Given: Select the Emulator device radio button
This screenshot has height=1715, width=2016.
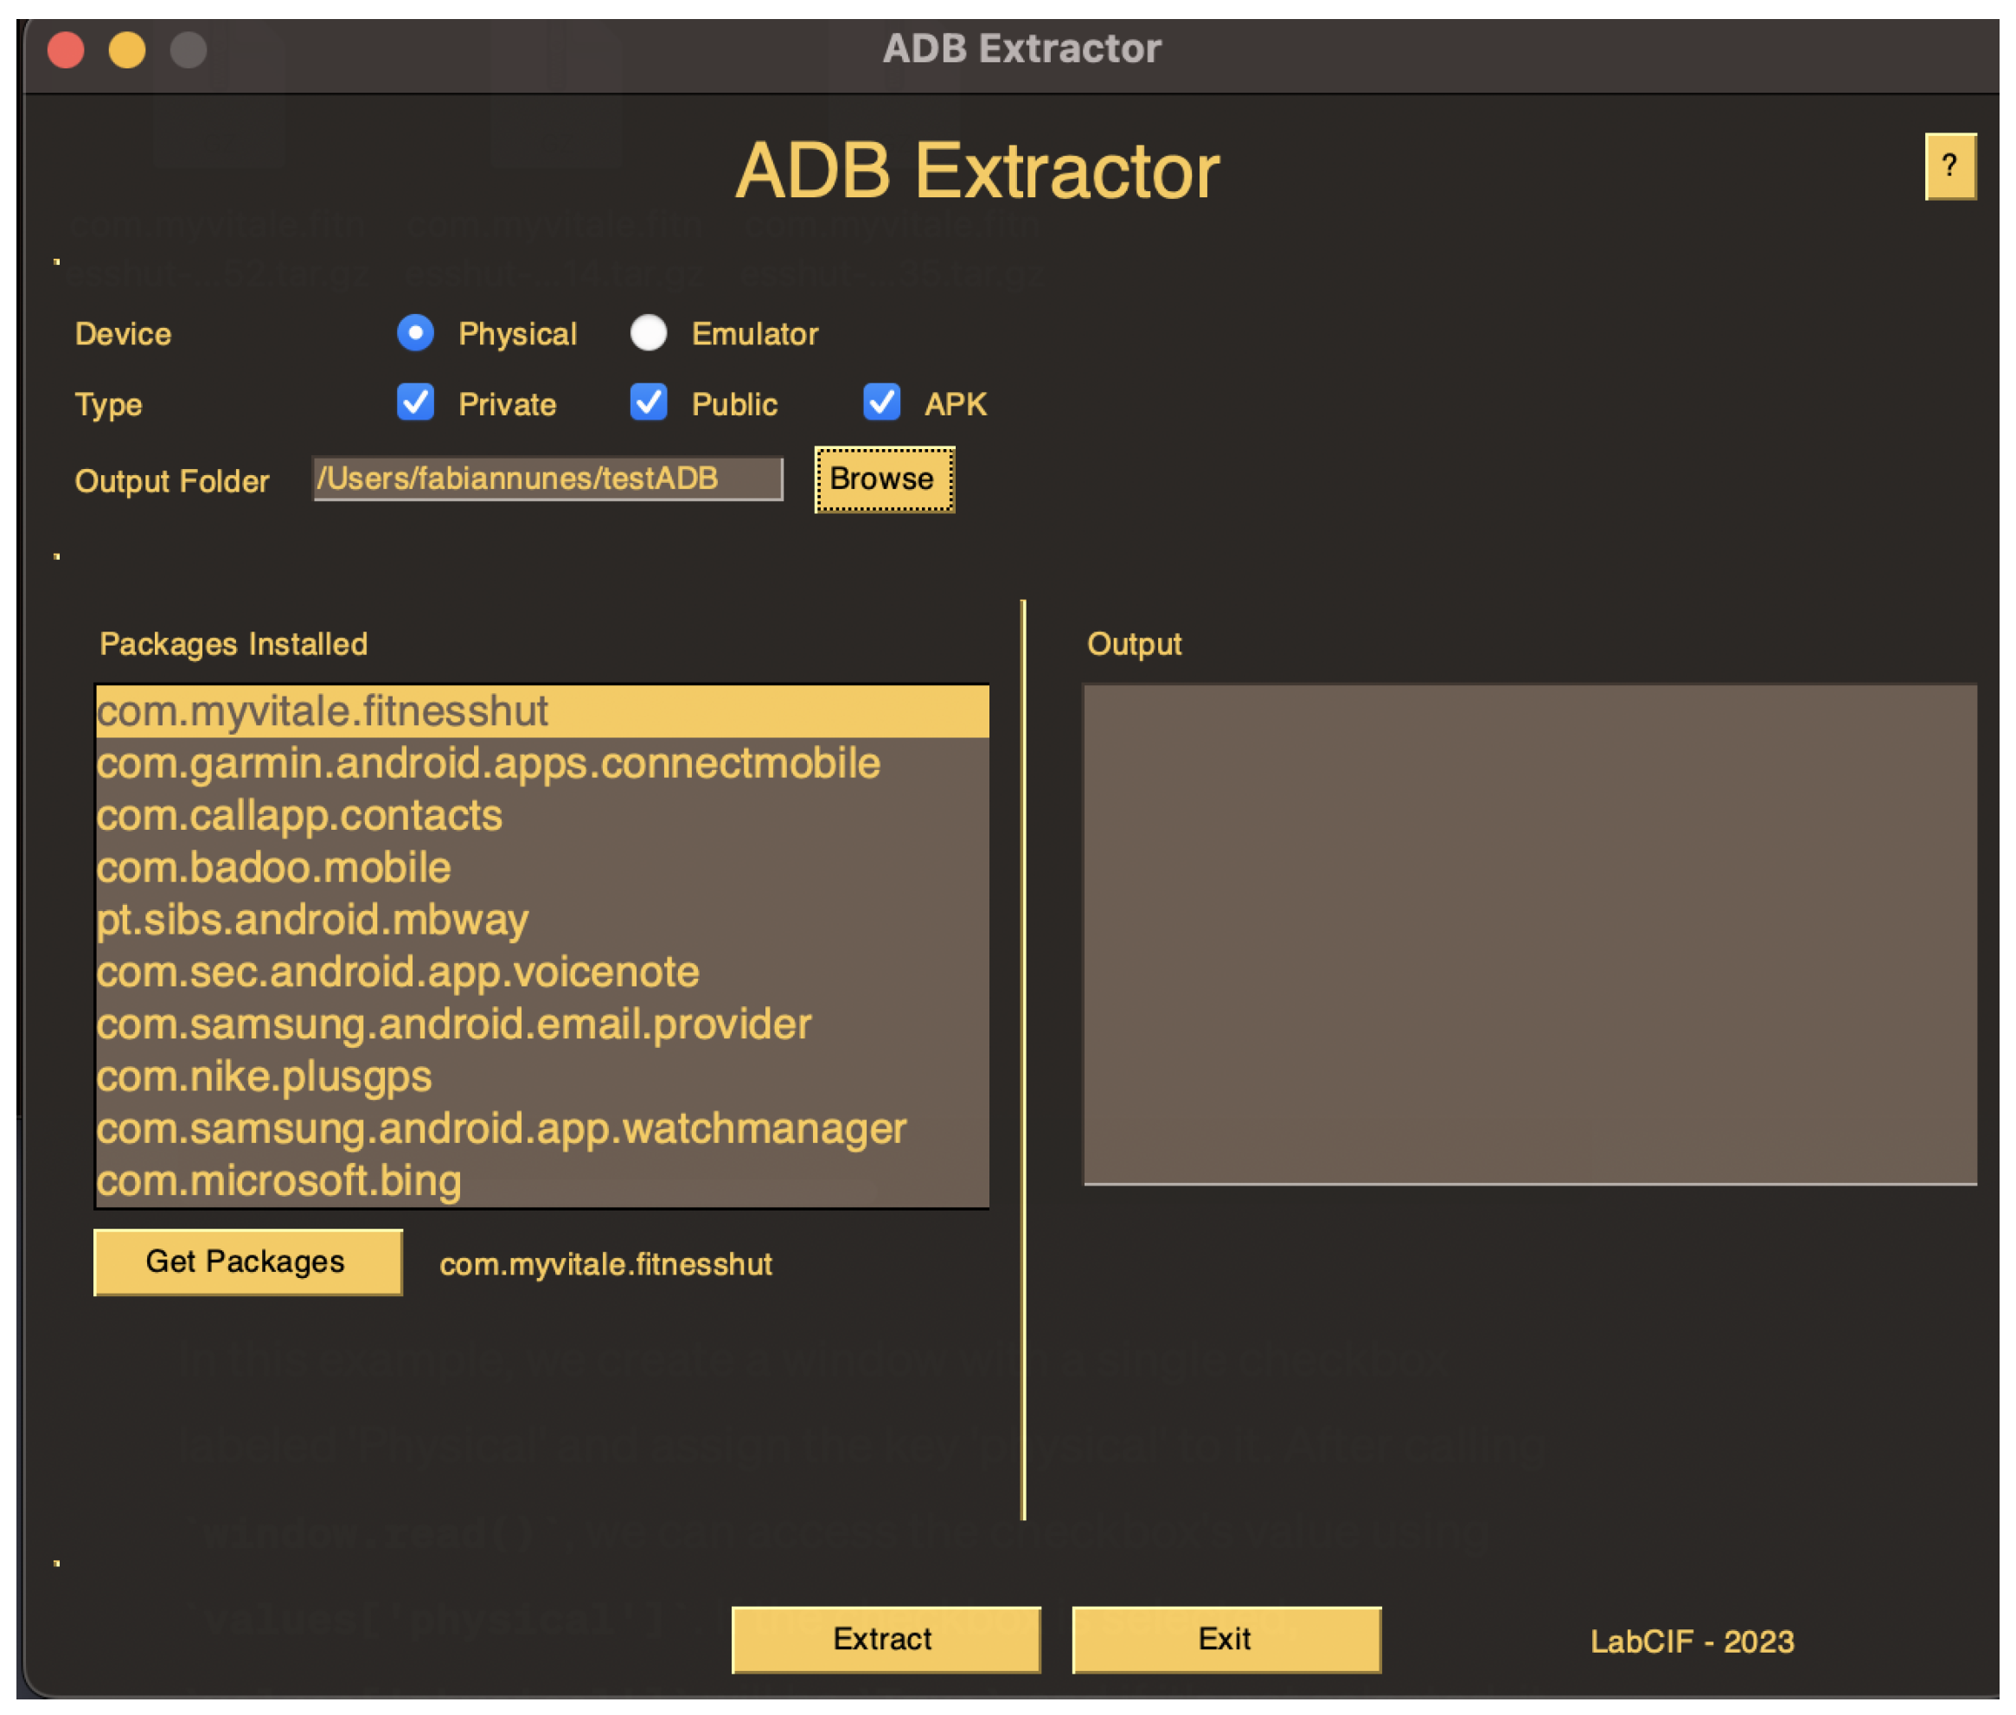Looking at the screenshot, I should coord(648,332).
